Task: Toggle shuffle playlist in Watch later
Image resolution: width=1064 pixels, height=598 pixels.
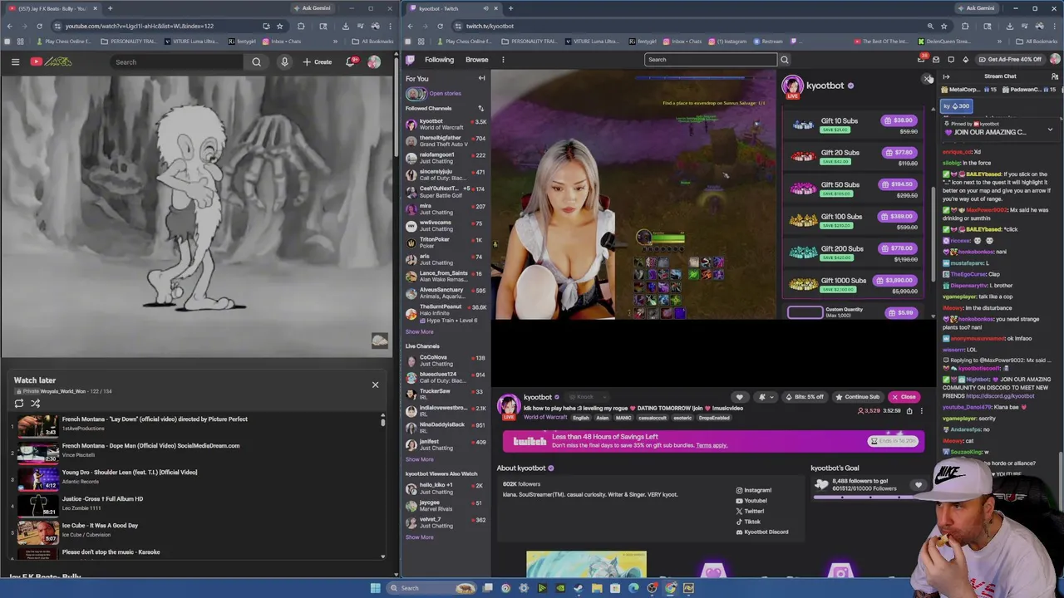Action: click(36, 404)
